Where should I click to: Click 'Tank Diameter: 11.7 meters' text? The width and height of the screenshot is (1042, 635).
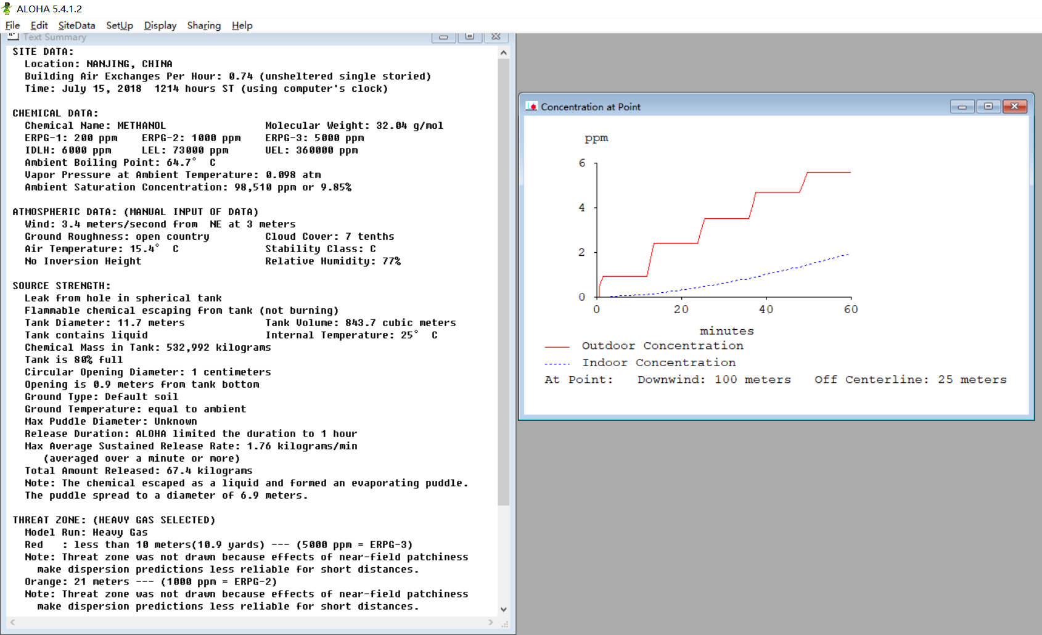(105, 323)
